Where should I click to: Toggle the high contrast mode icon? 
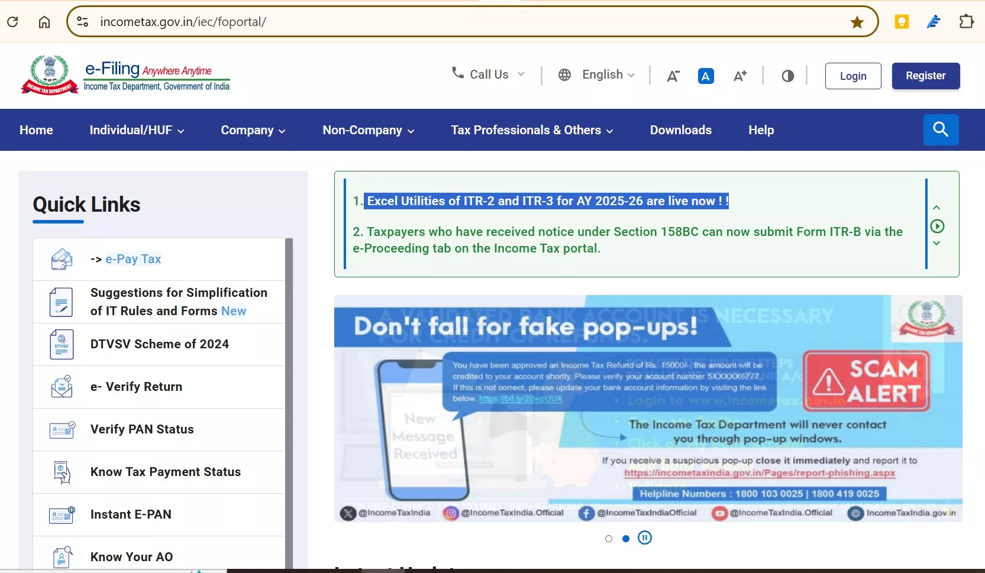click(787, 76)
